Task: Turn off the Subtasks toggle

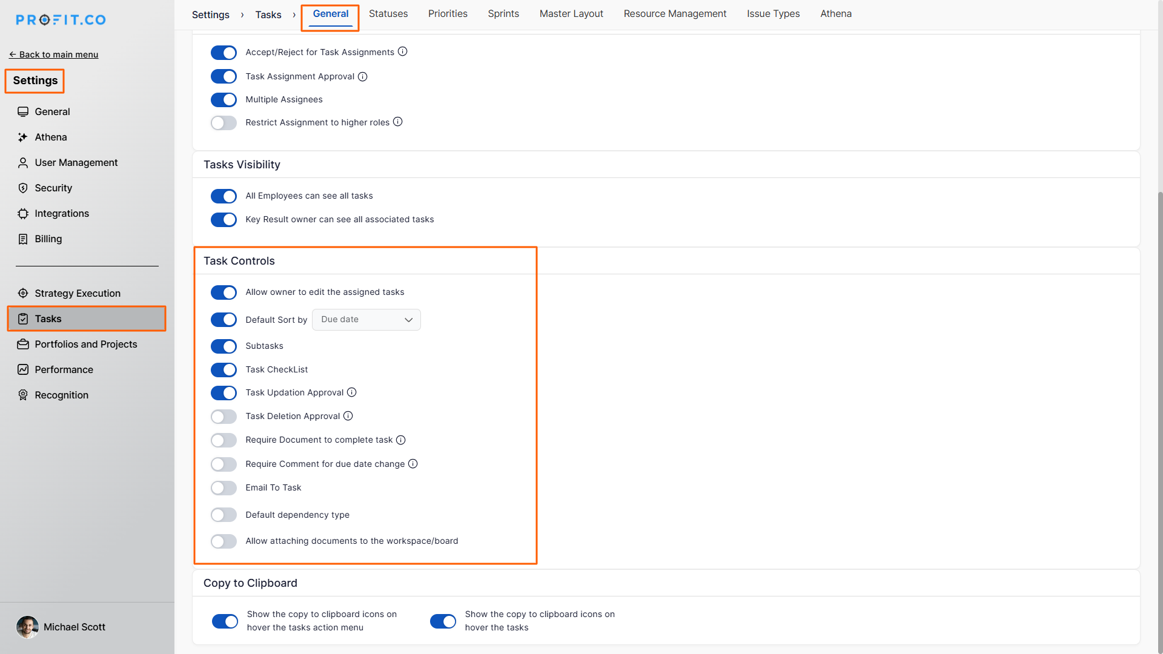Action: (x=224, y=346)
